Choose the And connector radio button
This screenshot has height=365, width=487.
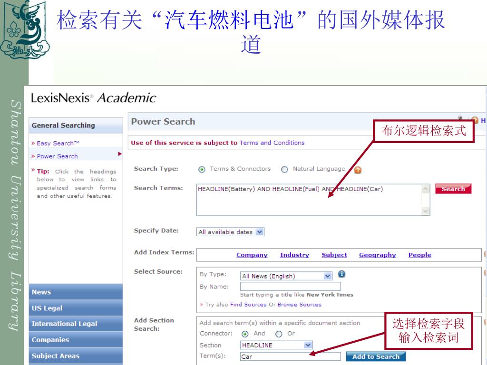click(x=245, y=334)
